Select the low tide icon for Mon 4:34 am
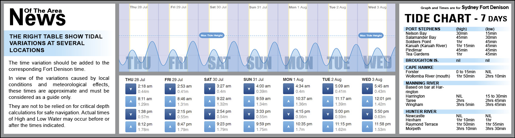This screenshot has width=515, height=138. pyautogui.click(x=289, y=89)
